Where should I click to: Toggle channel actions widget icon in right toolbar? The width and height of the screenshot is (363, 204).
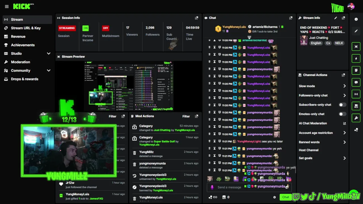[356, 106]
